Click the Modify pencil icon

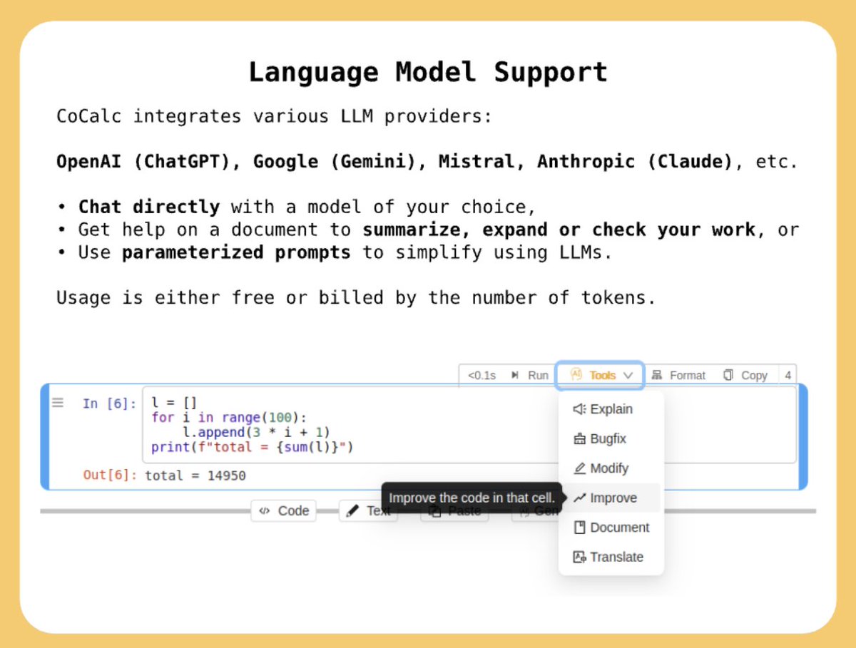coord(579,468)
